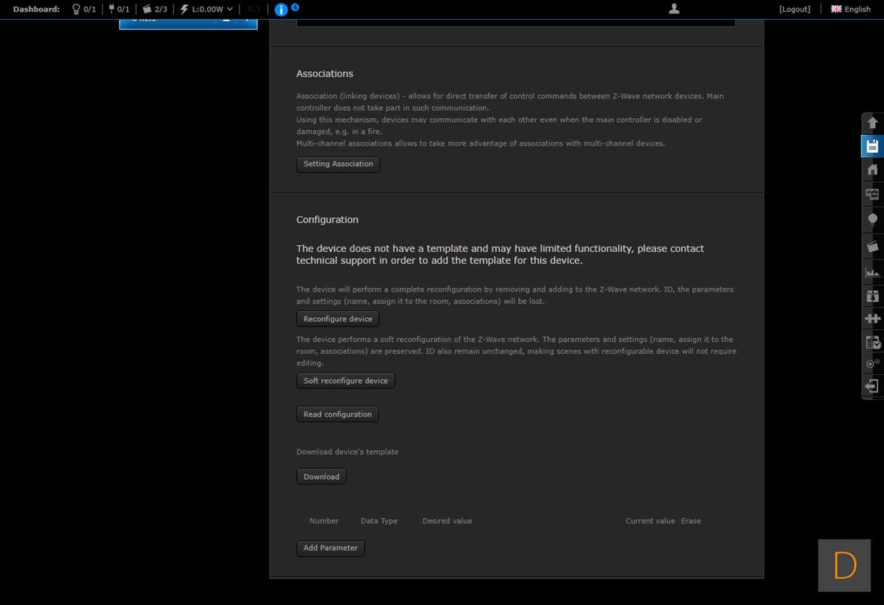Open the bar chart icon in right sidebar
Image resolution: width=884 pixels, height=605 pixels.
pos(872,272)
